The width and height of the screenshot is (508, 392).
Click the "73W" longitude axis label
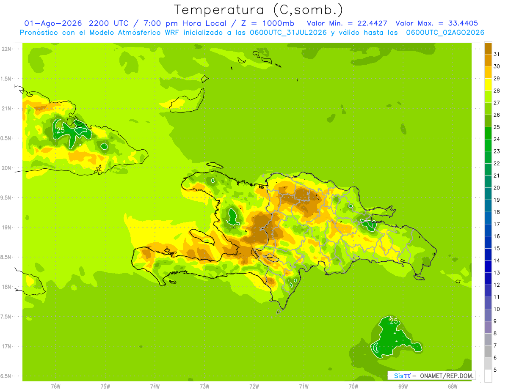coord(204,386)
